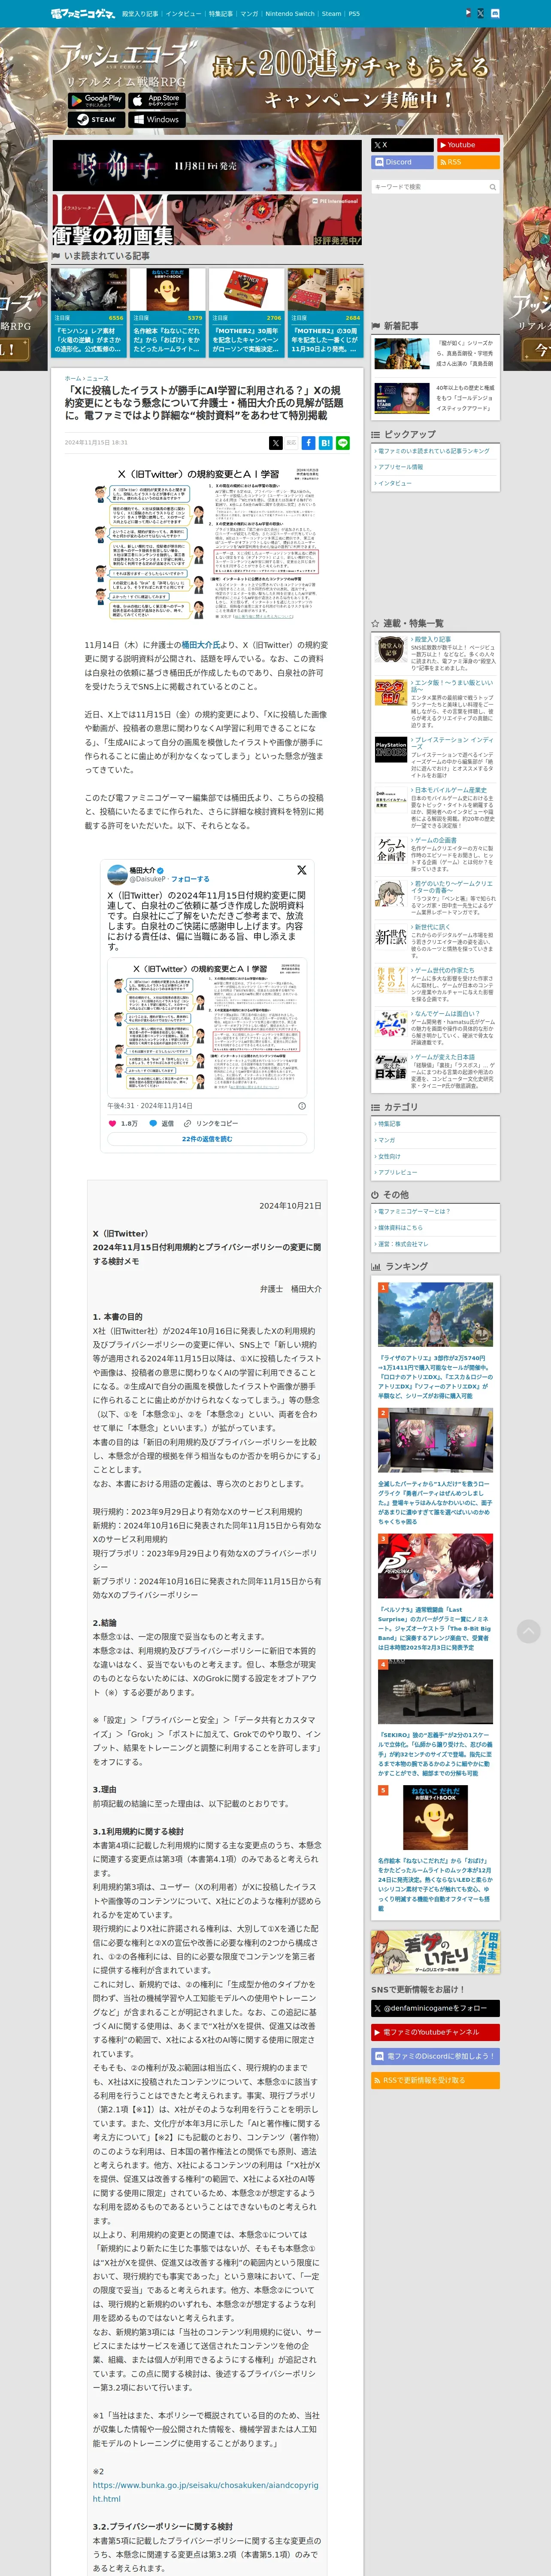Open 楯岡大介氏 link in article text
Screen dimensions: 551x2576
click(x=200, y=645)
